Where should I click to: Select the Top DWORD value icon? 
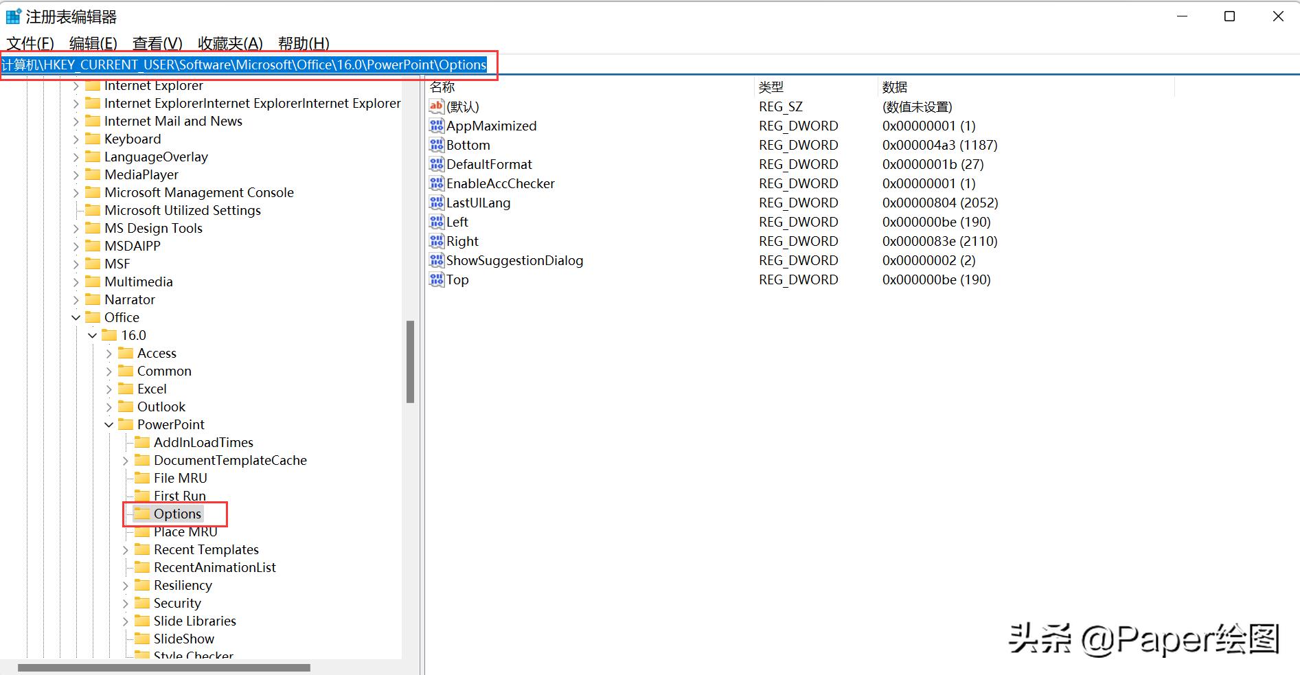coord(437,279)
